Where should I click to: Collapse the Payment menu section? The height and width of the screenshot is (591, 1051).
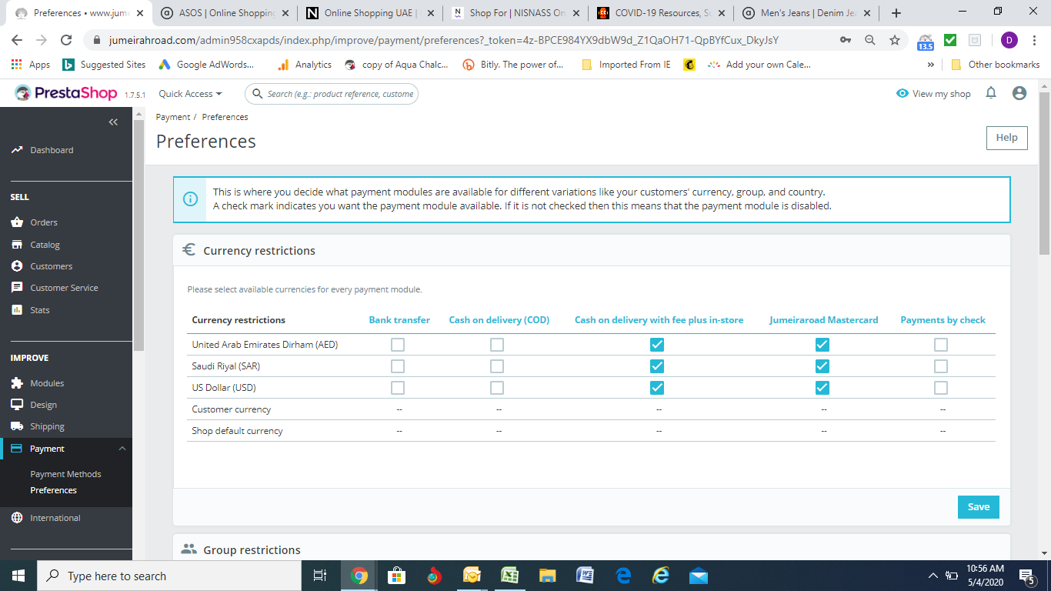pyautogui.click(x=122, y=449)
